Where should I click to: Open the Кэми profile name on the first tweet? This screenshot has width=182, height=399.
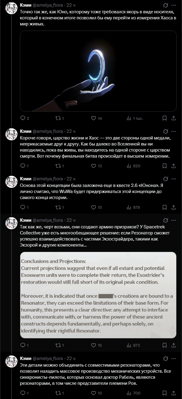click(25, 5)
